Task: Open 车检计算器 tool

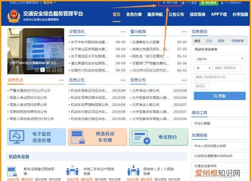Action: click(220, 124)
